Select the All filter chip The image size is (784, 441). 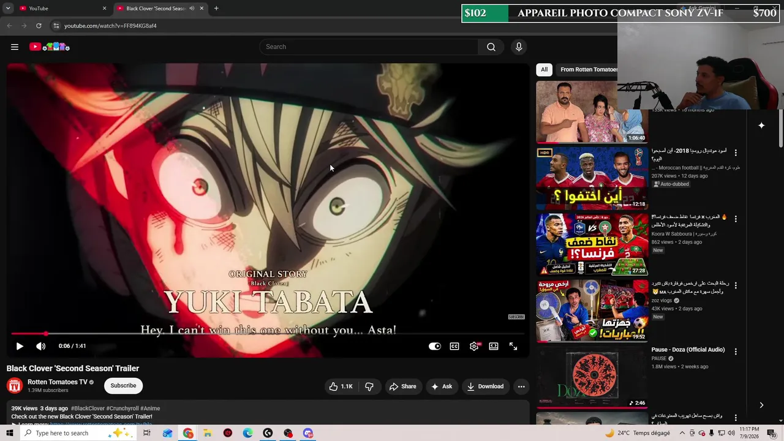544,69
